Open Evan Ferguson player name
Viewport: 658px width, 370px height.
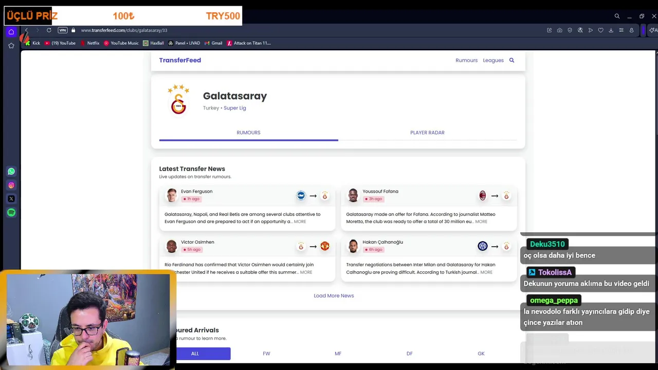196,191
